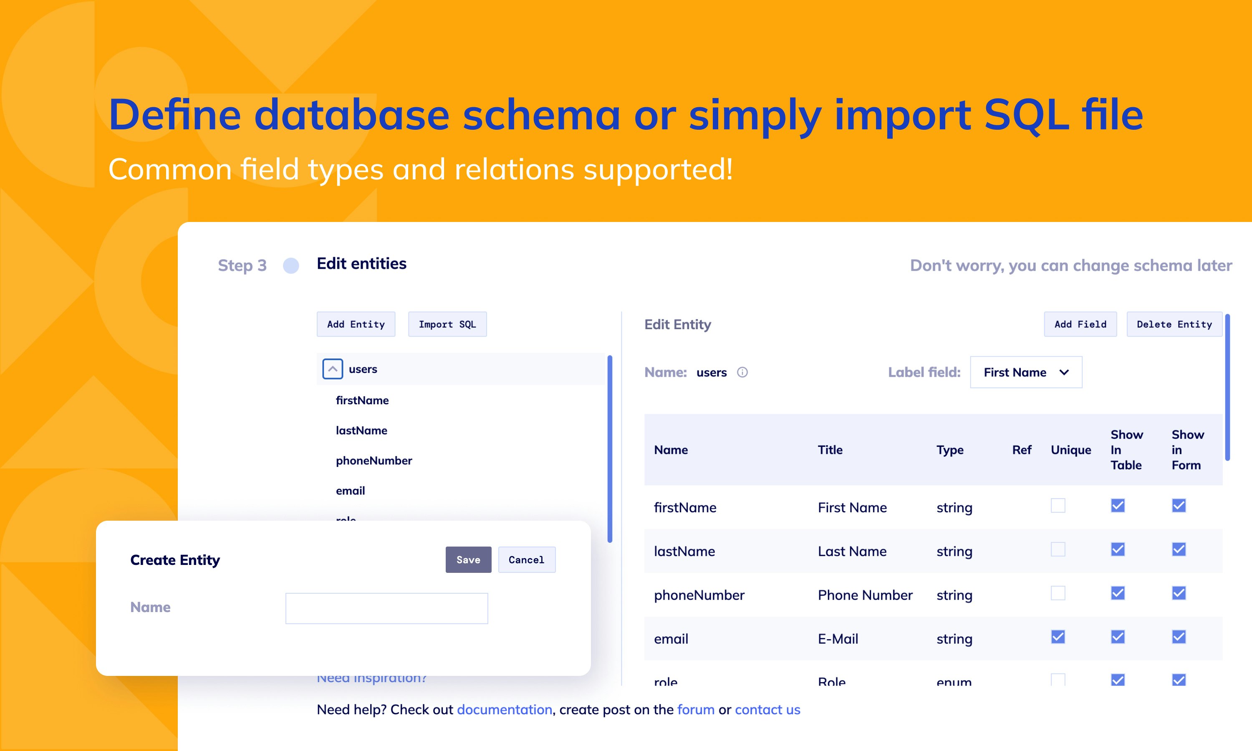Collapse the users entity tree node
The width and height of the screenshot is (1252, 751).
tap(333, 369)
